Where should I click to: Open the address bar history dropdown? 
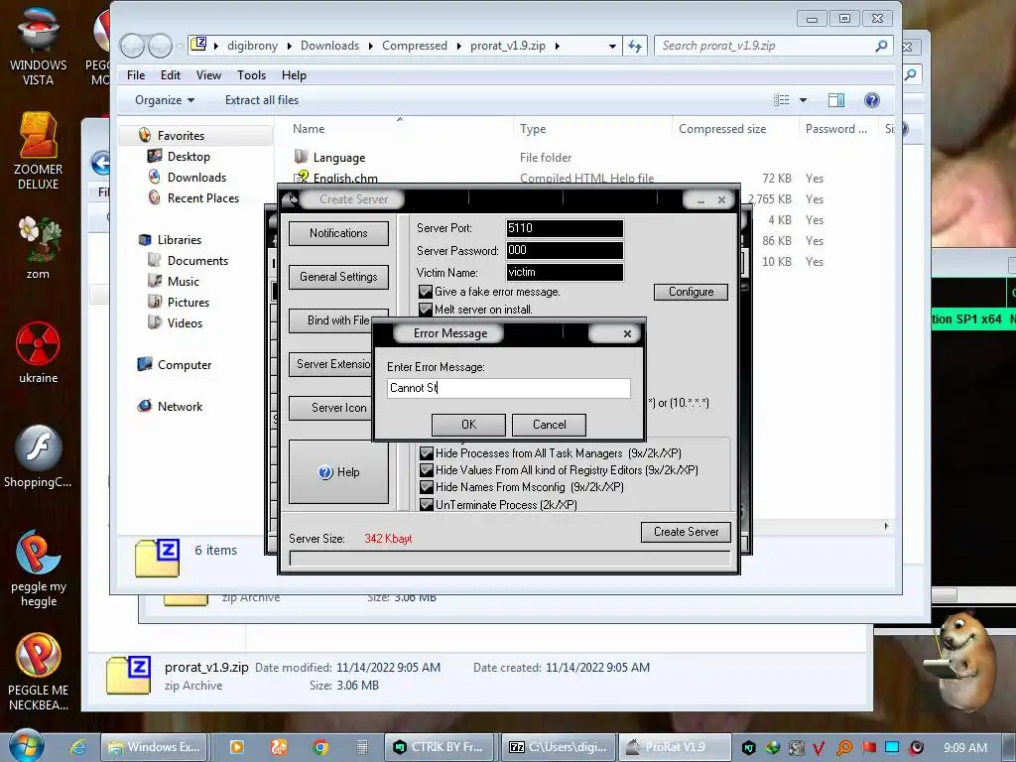[612, 46]
